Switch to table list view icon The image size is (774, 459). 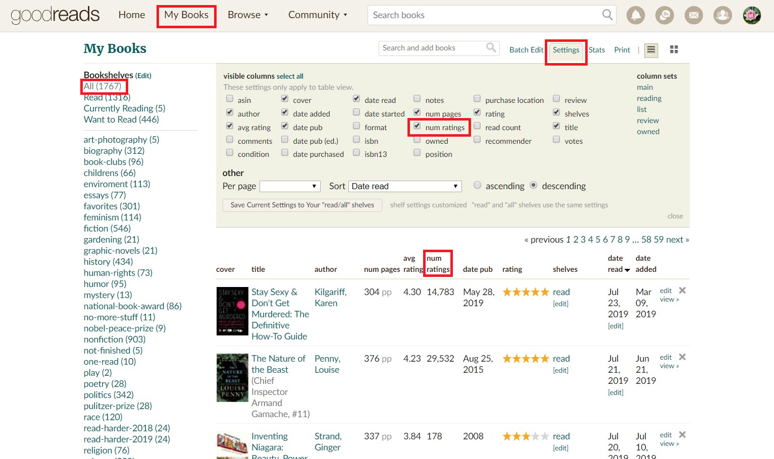(x=651, y=49)
